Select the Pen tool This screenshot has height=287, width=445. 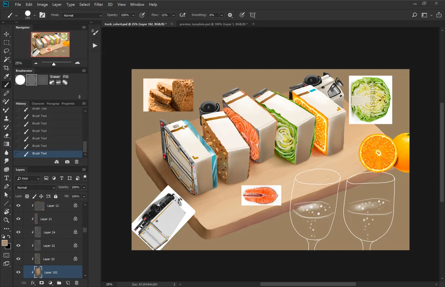tap(6, 186)
